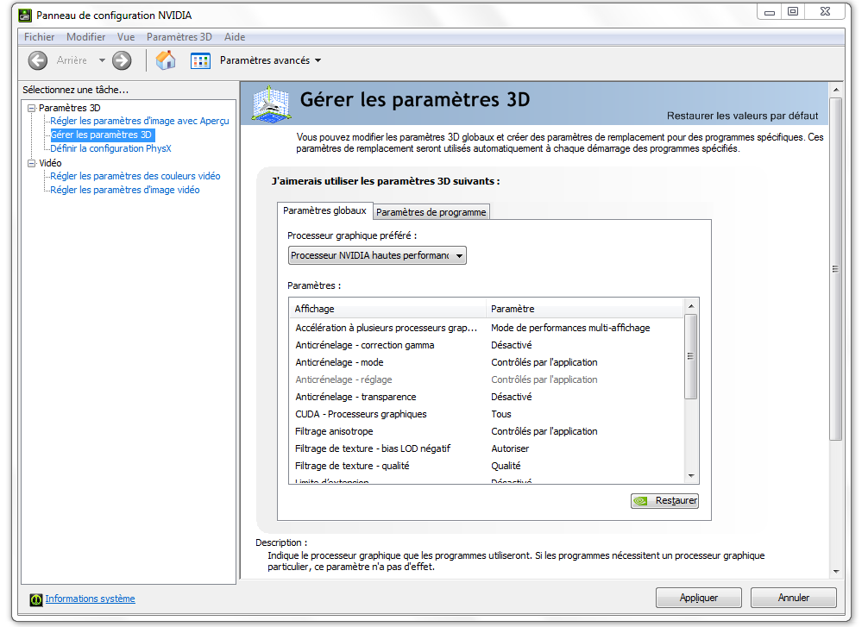The height and width of the screenshot is (627, 868).
Task: Click the view grid icon beside Paramètres avancés
Action: point(200,60)
